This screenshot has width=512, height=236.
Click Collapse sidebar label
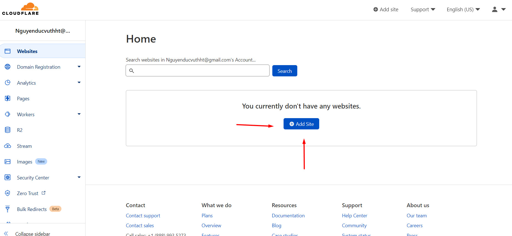point(33,234)
